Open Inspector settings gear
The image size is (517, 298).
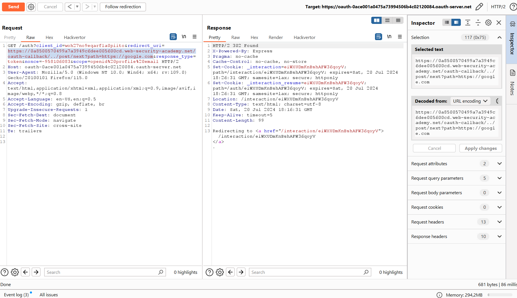tap(488, 23)
